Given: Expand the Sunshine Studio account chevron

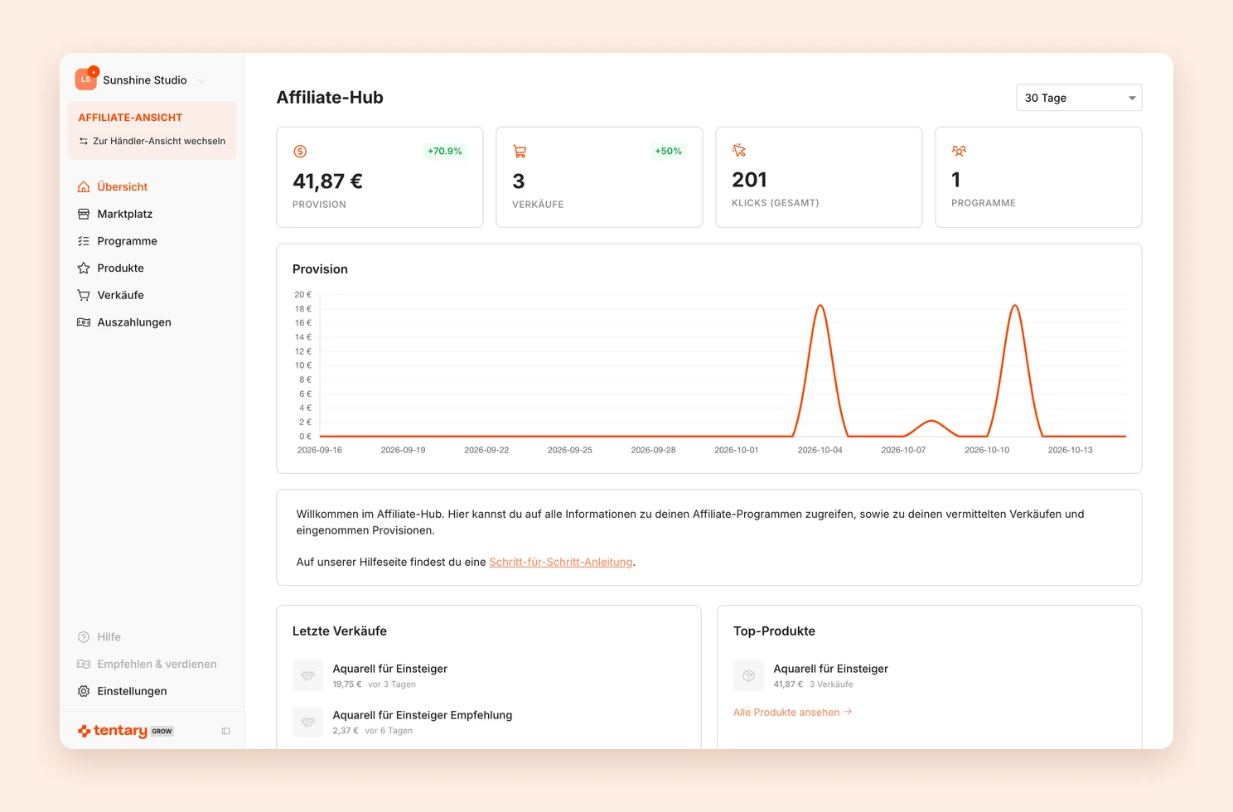Looking at the screenshot, I should [201, 80].
